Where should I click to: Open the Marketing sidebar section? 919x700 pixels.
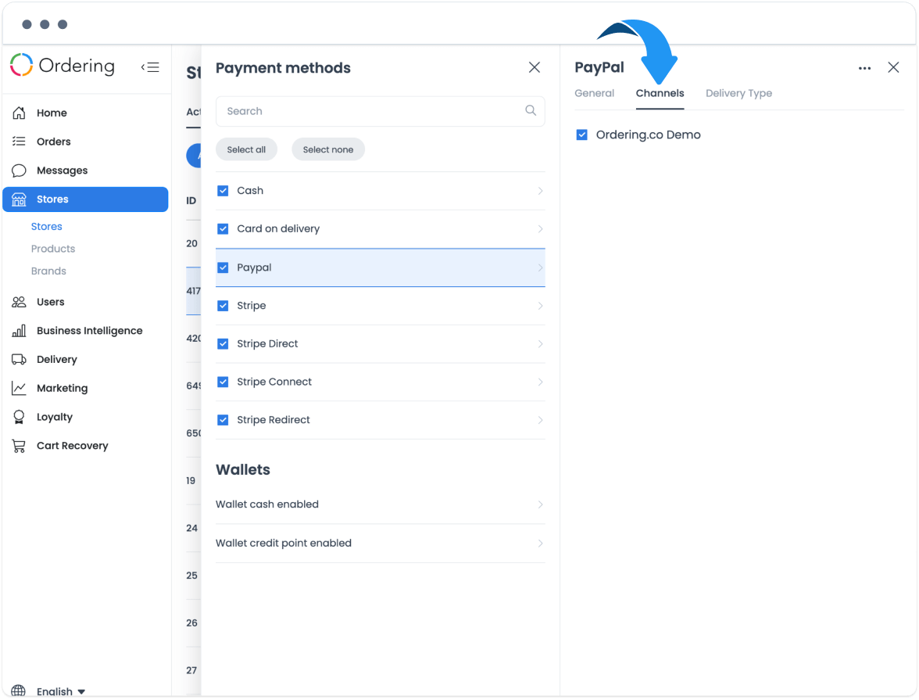(63, 388)
